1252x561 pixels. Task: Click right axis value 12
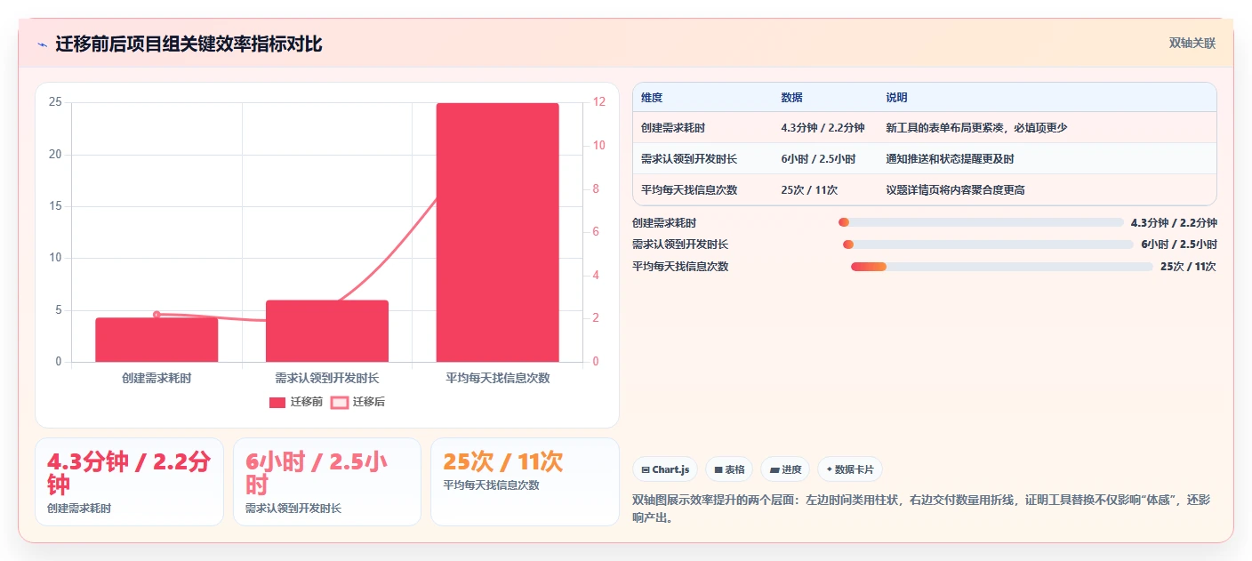coord(599,102)
